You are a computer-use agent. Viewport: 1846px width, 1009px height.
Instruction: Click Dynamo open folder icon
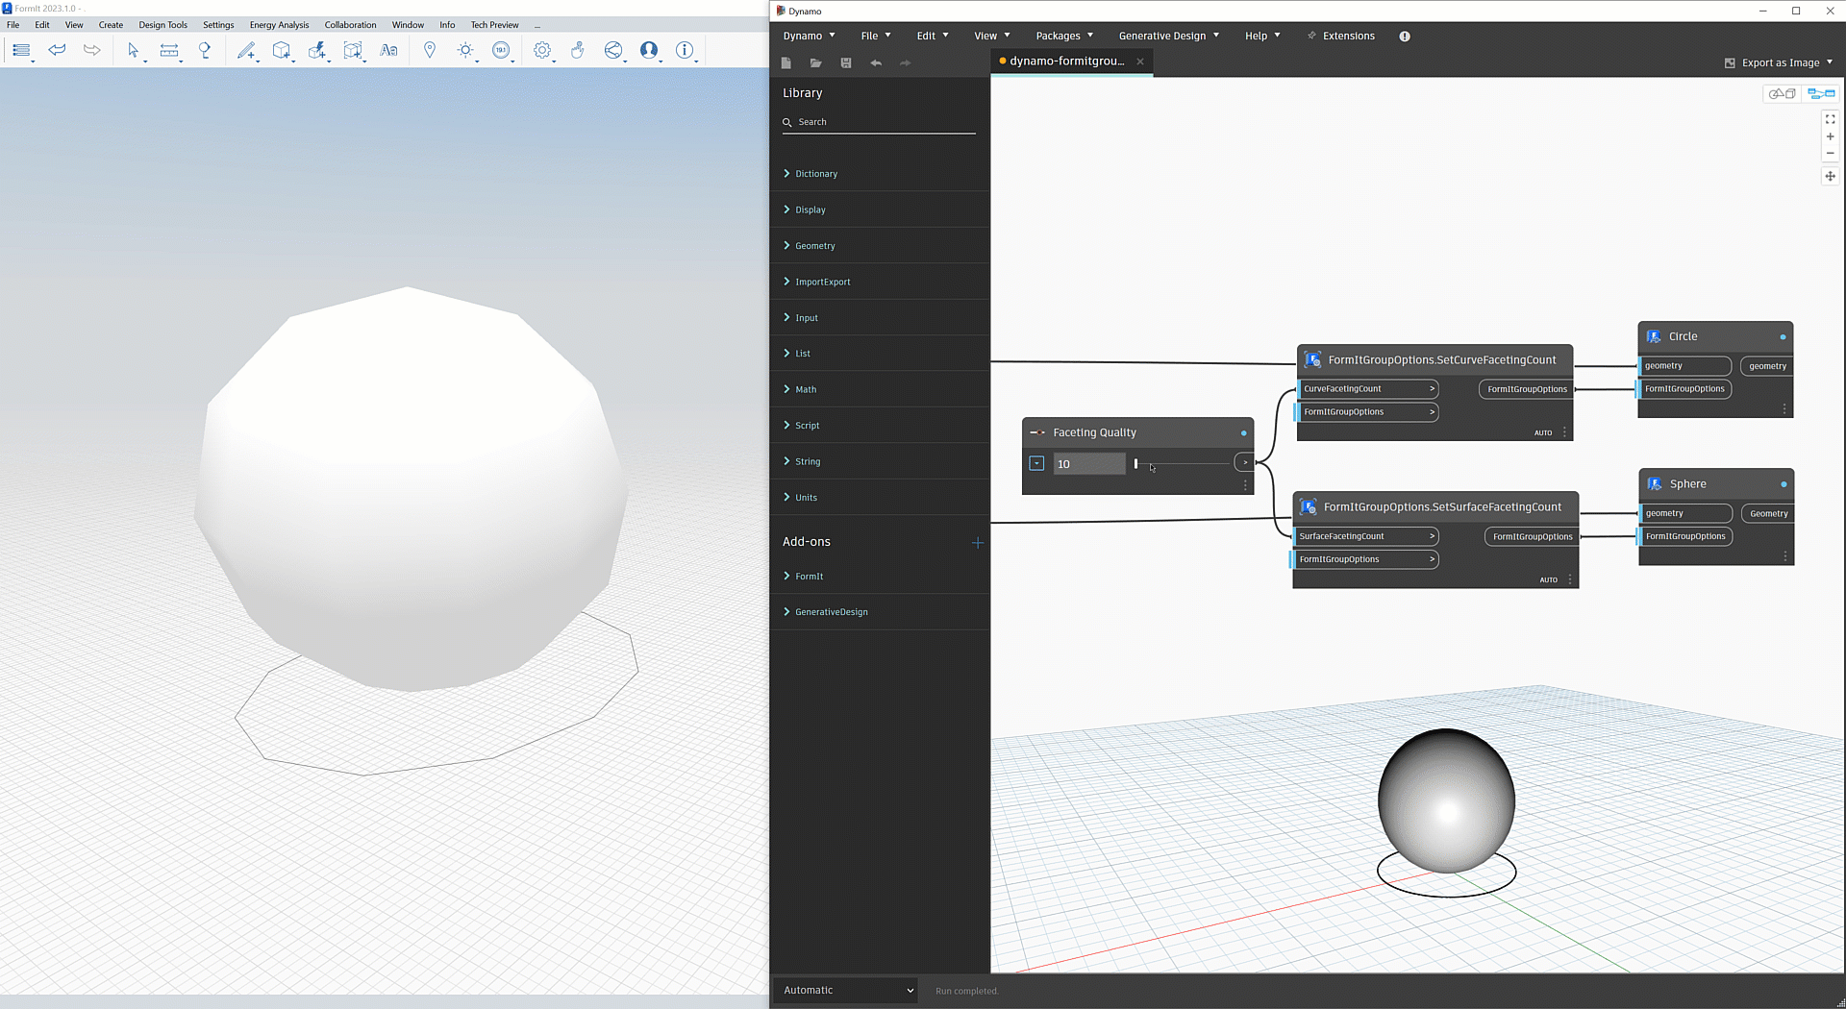pos(815,62)
